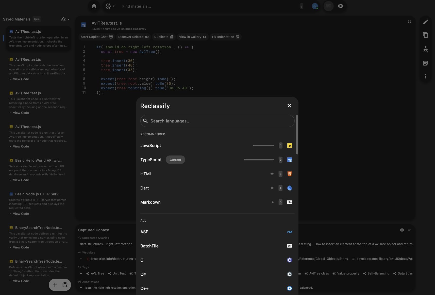
Task: Click Discover Related button
Action: (133, 37)
